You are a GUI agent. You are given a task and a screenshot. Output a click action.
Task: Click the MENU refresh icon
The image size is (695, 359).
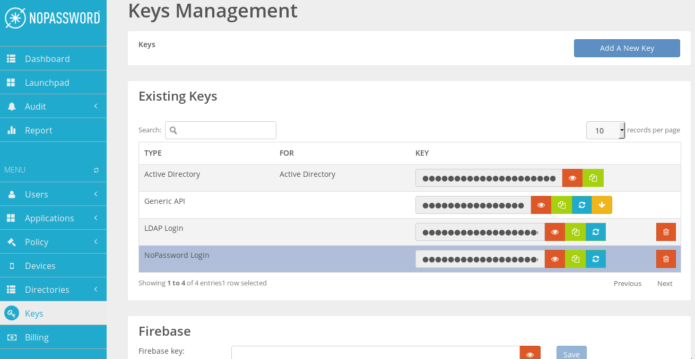pos(96,170)
